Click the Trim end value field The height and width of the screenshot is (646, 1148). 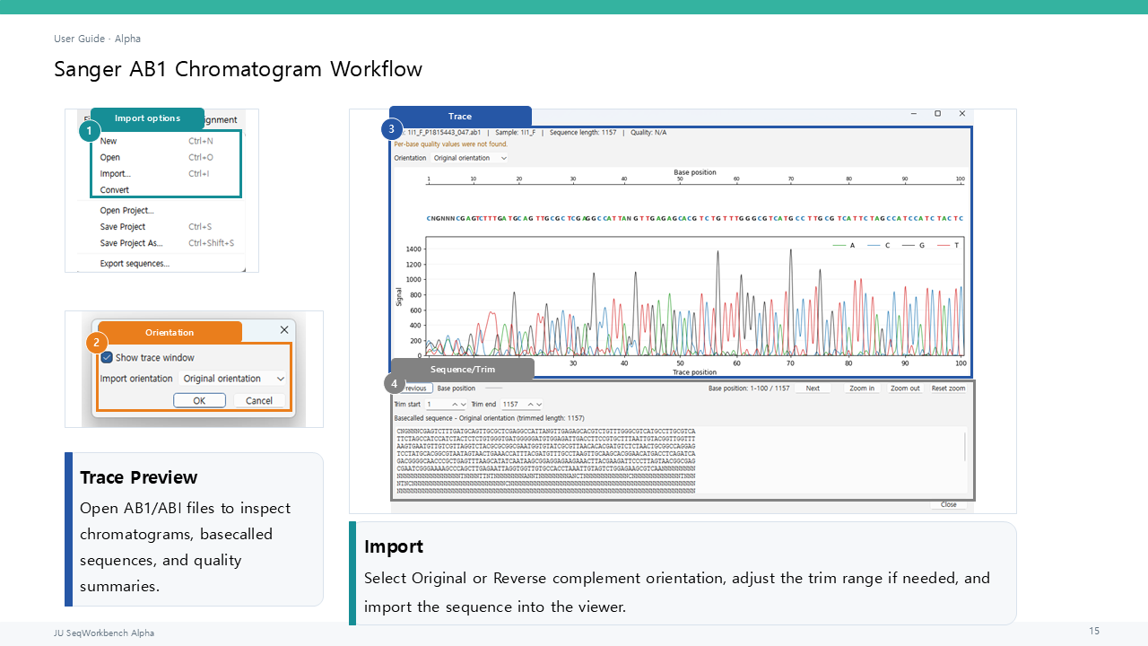pyautogui.click(x=513, y=405)
